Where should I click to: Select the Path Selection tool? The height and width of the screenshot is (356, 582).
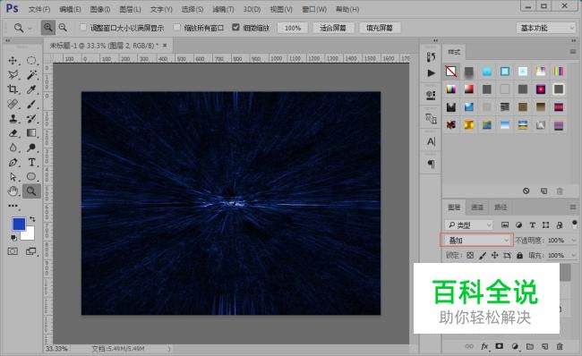pos(13,176)
